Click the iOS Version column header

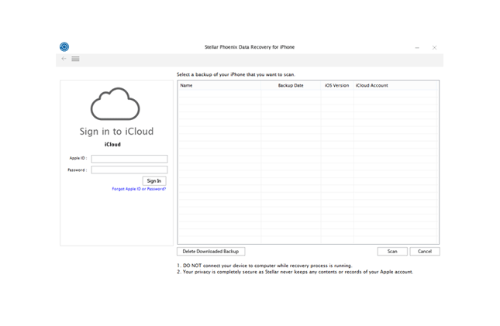coord(337,85)
